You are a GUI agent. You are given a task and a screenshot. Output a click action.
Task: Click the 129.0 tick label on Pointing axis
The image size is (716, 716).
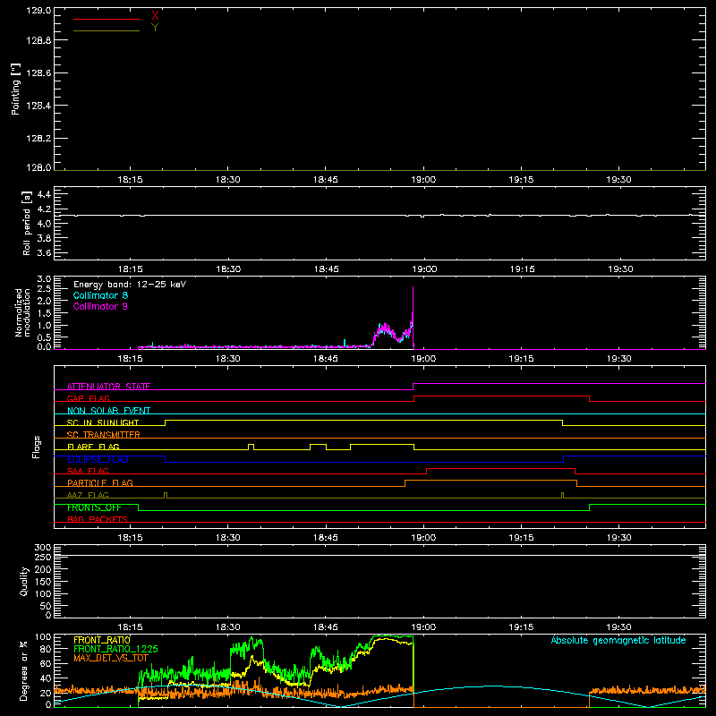(38, 11)
